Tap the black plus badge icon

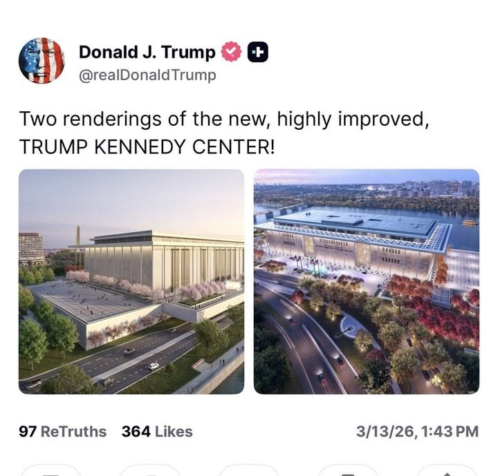coord(257,52)
